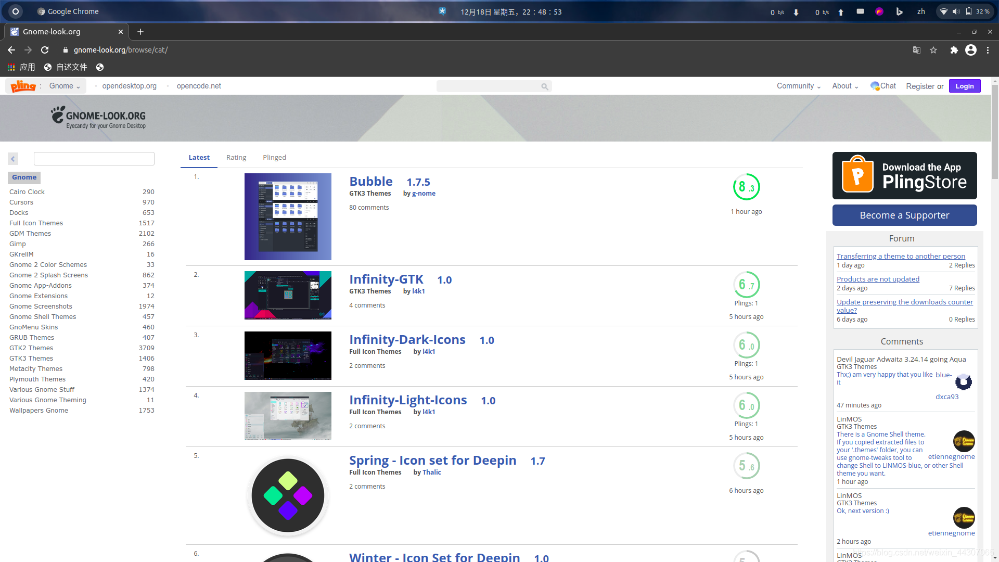The height and width of the screenshot is (562, 999).
Task: Click the Become a Supporter button
Action: [904, 215]
